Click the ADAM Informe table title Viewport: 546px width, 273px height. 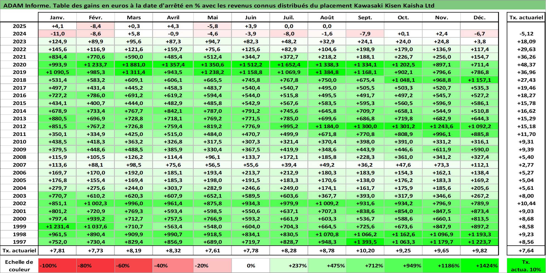coord(219,5)
